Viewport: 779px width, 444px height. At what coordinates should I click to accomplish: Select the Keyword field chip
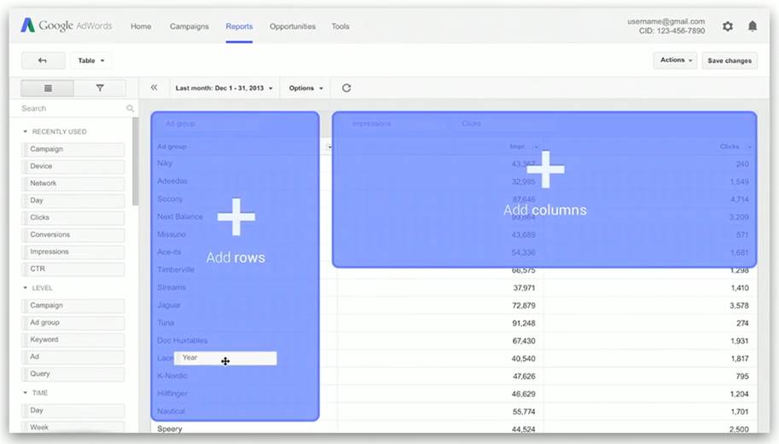pyautogui.click(x=73, y=340)
